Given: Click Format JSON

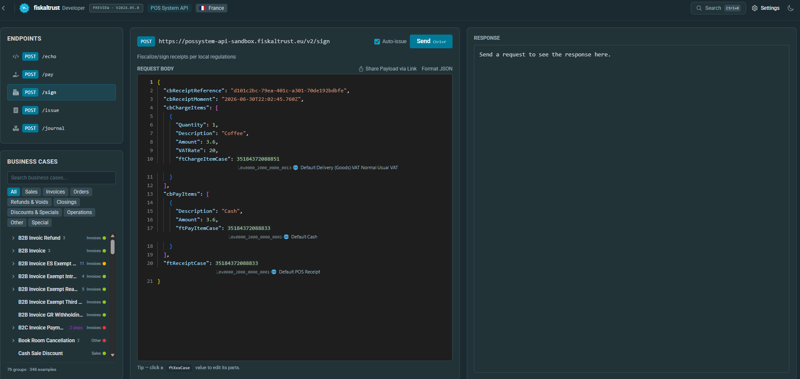Looking at the screenshot, I should 437,69.
